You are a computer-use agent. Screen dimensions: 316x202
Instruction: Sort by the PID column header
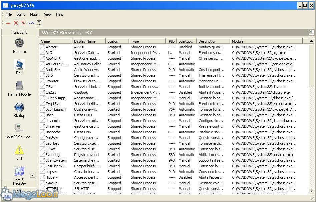(x=171, y=41)
